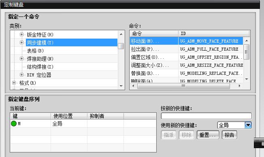Click the 移除 button

click(187, 135)
